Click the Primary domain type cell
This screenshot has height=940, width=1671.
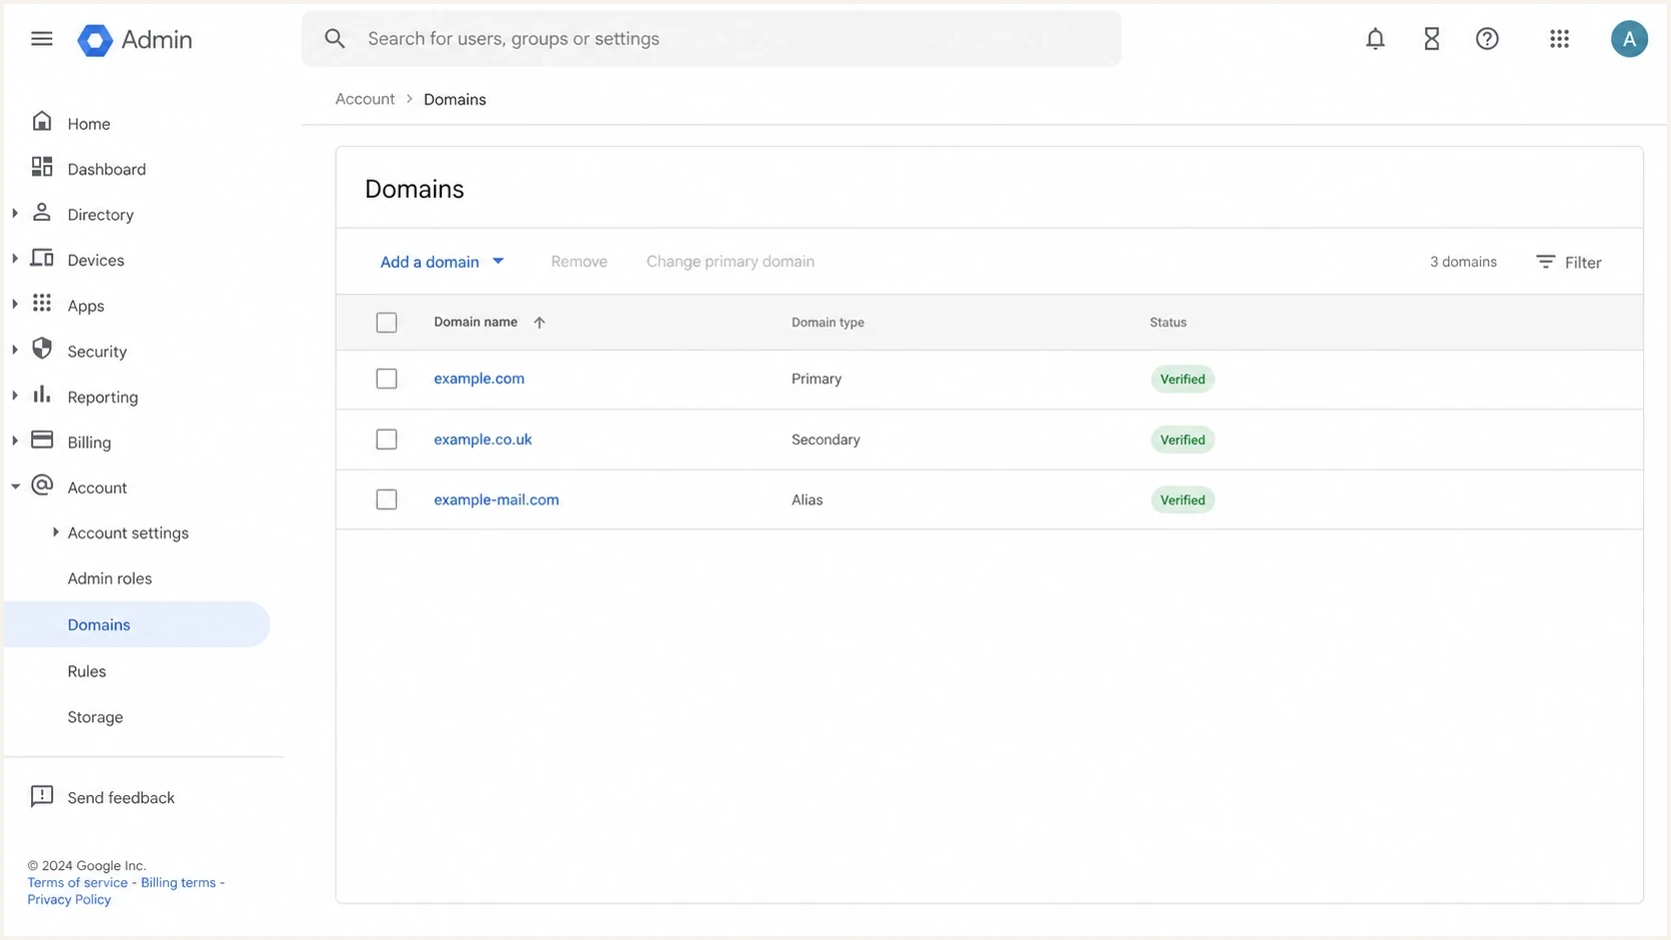(x=817, y=379)
